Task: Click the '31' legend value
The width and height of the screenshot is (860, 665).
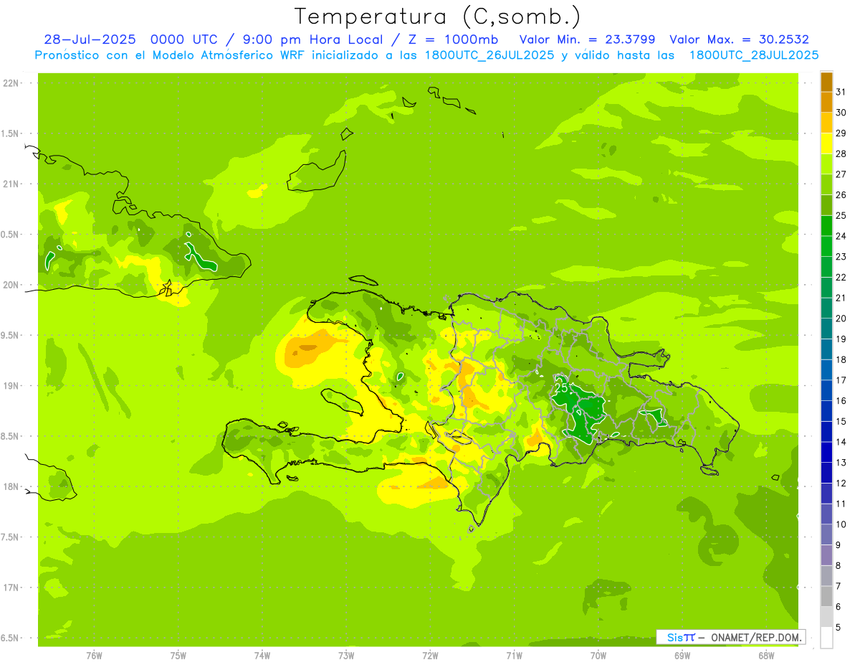Action: pos(841,92)
